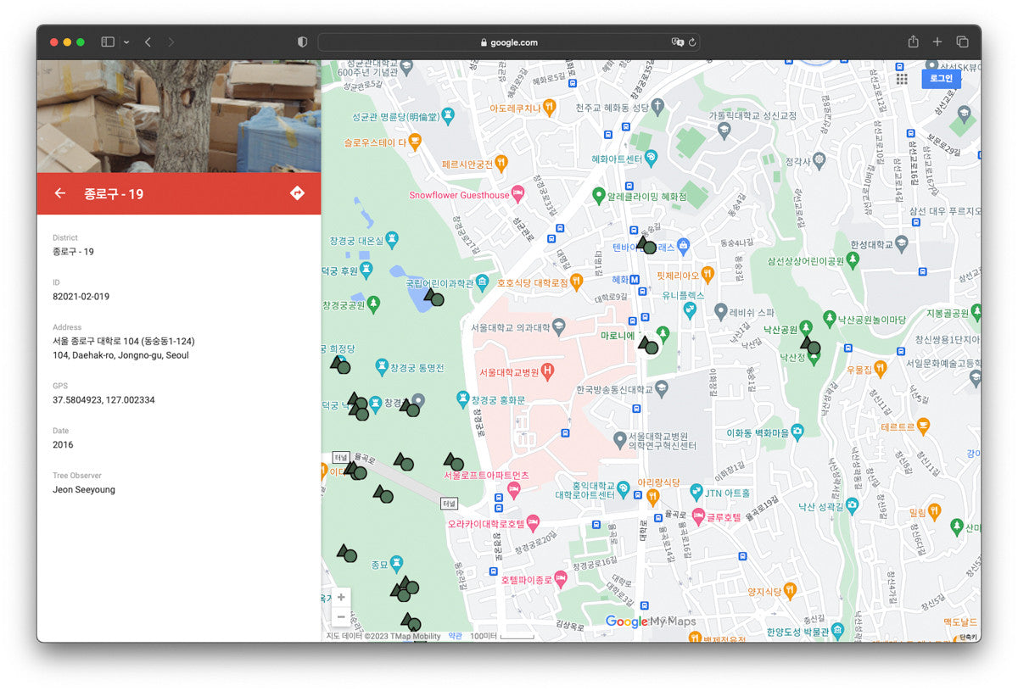Image resolution: width=1018 pixels, height=691 pixels.
Task: Click the translate icon in address bar
Action: click(x=677, y=42)
